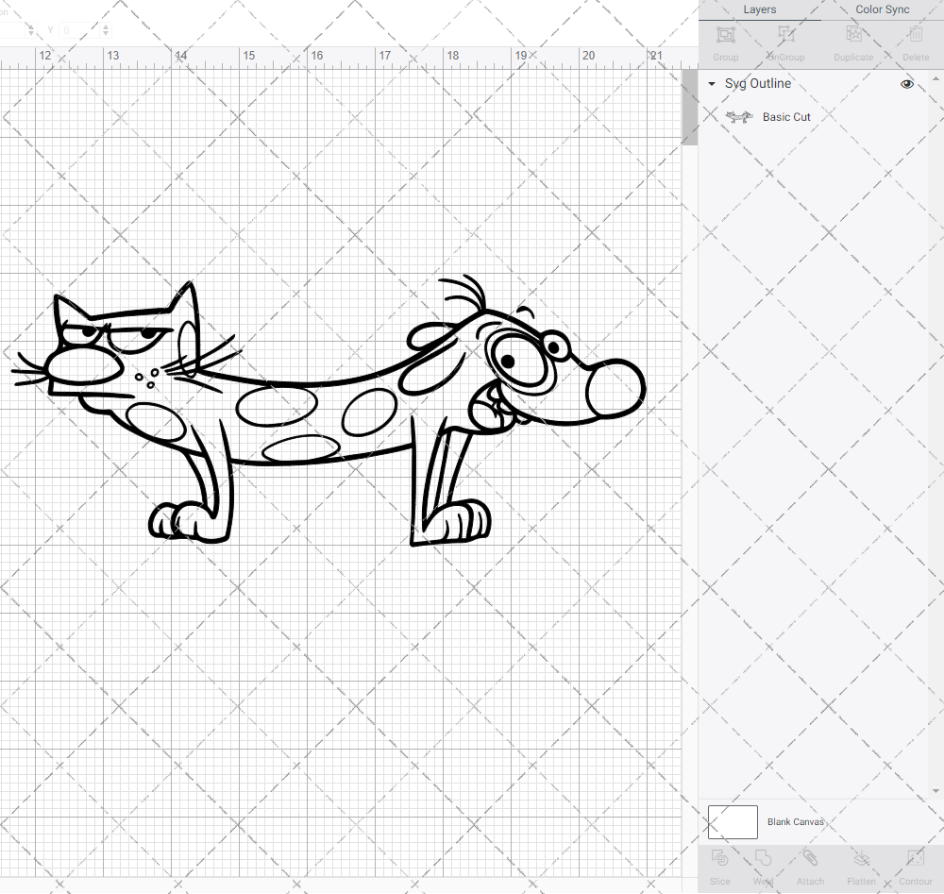Click the layers panel scroll up arrow
The width and height of the screenshot is (944, 894).
tap(935, 79)
